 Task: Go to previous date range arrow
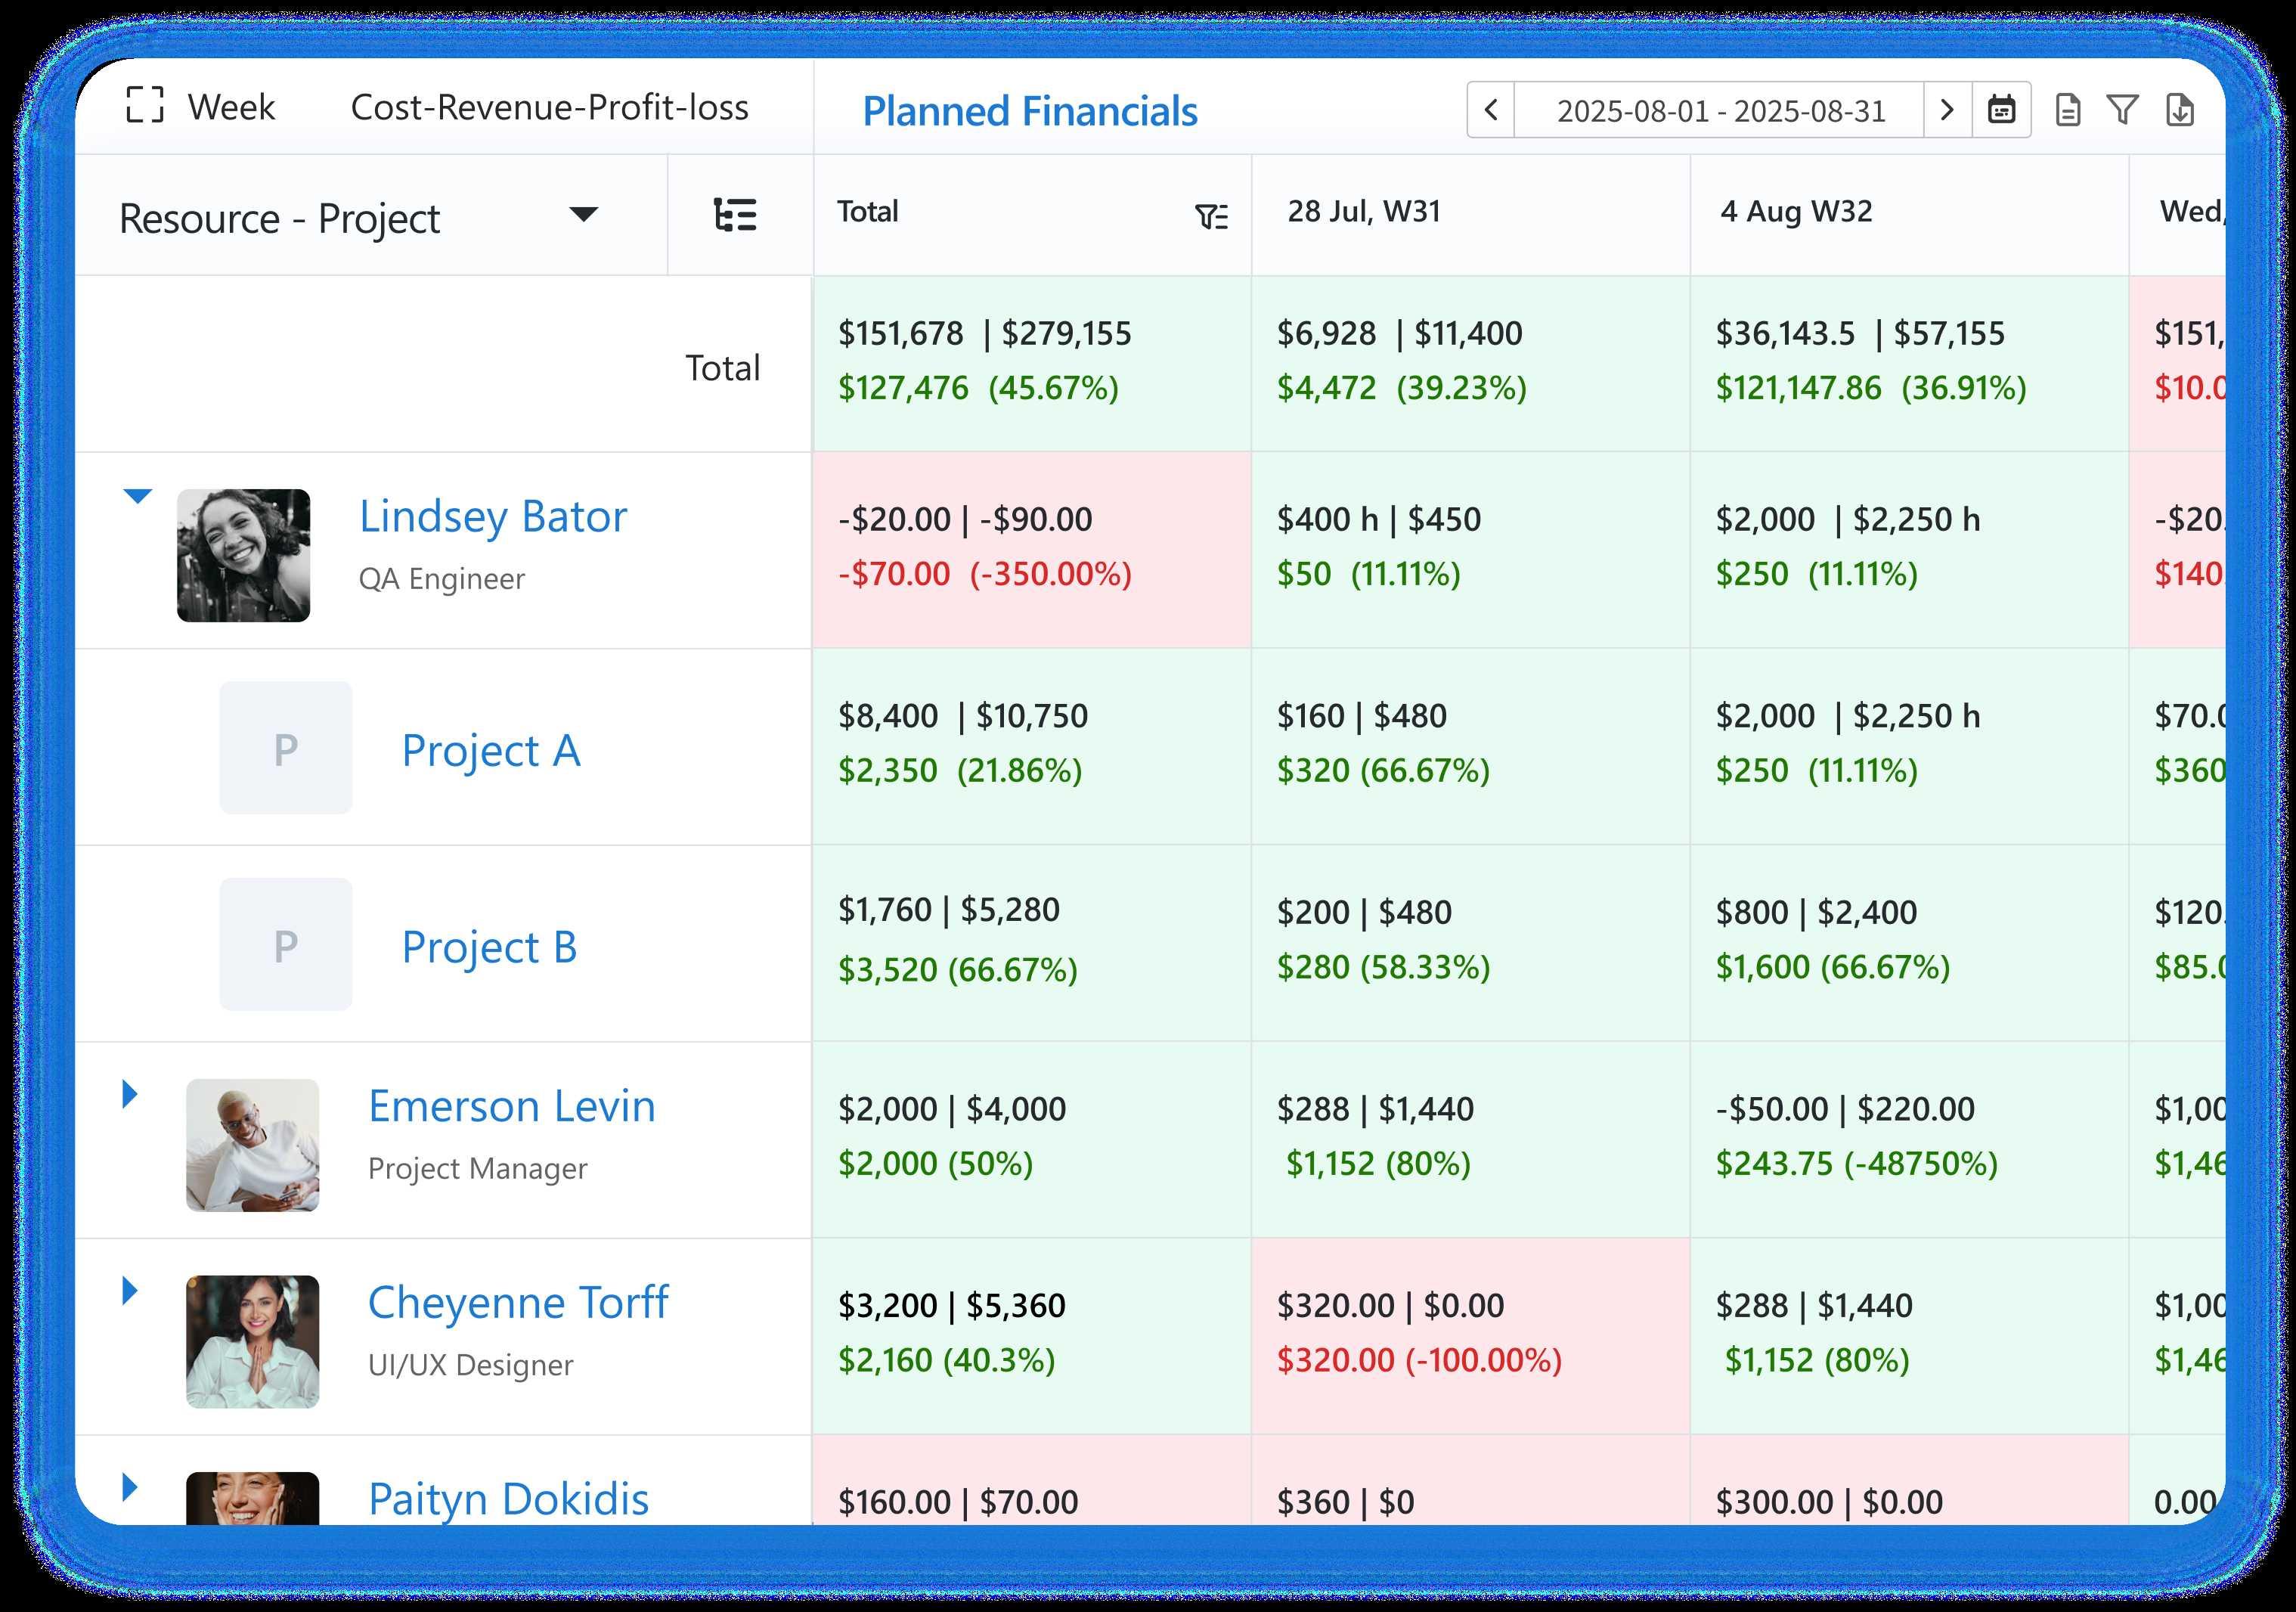[1491, 110]
